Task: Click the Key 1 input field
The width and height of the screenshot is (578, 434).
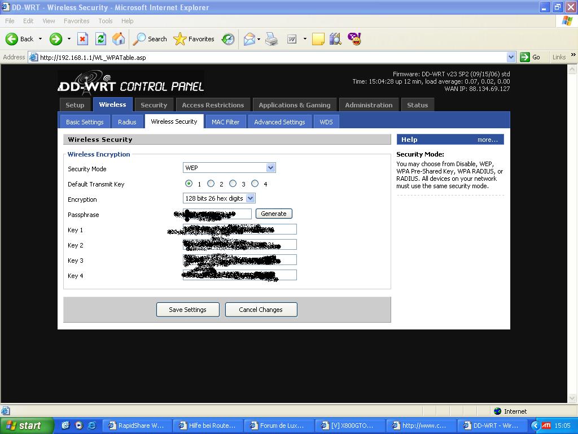Action: click(239, 229)
